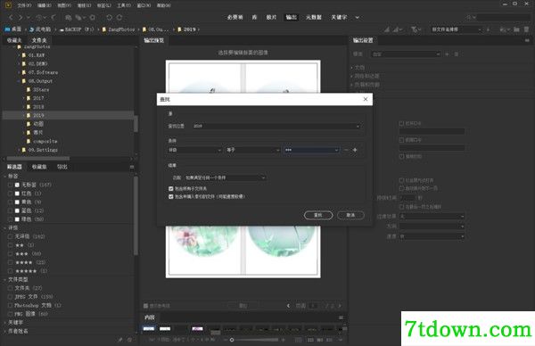Click the 查找 button in the dialog

[318, 215]
